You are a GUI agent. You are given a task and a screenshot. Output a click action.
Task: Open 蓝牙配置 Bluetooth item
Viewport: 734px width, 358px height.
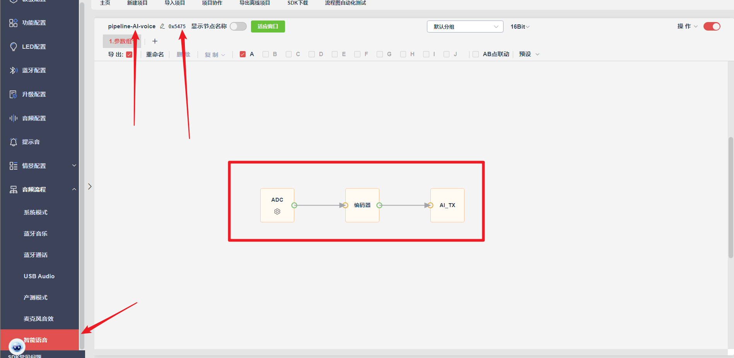click(39, 70)
